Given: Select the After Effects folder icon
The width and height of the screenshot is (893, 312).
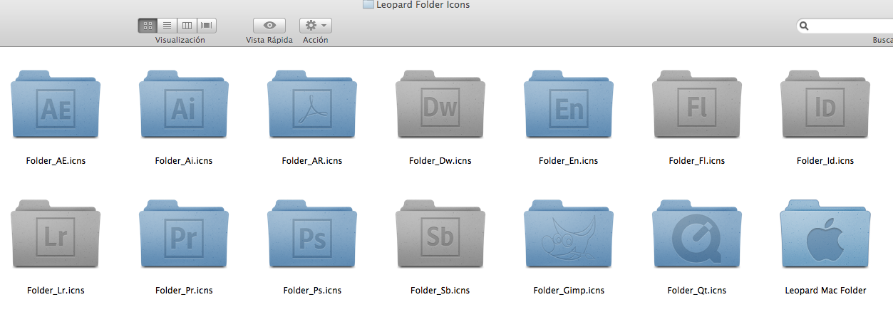Looking at the screenshot, I should tap(56, 104).
